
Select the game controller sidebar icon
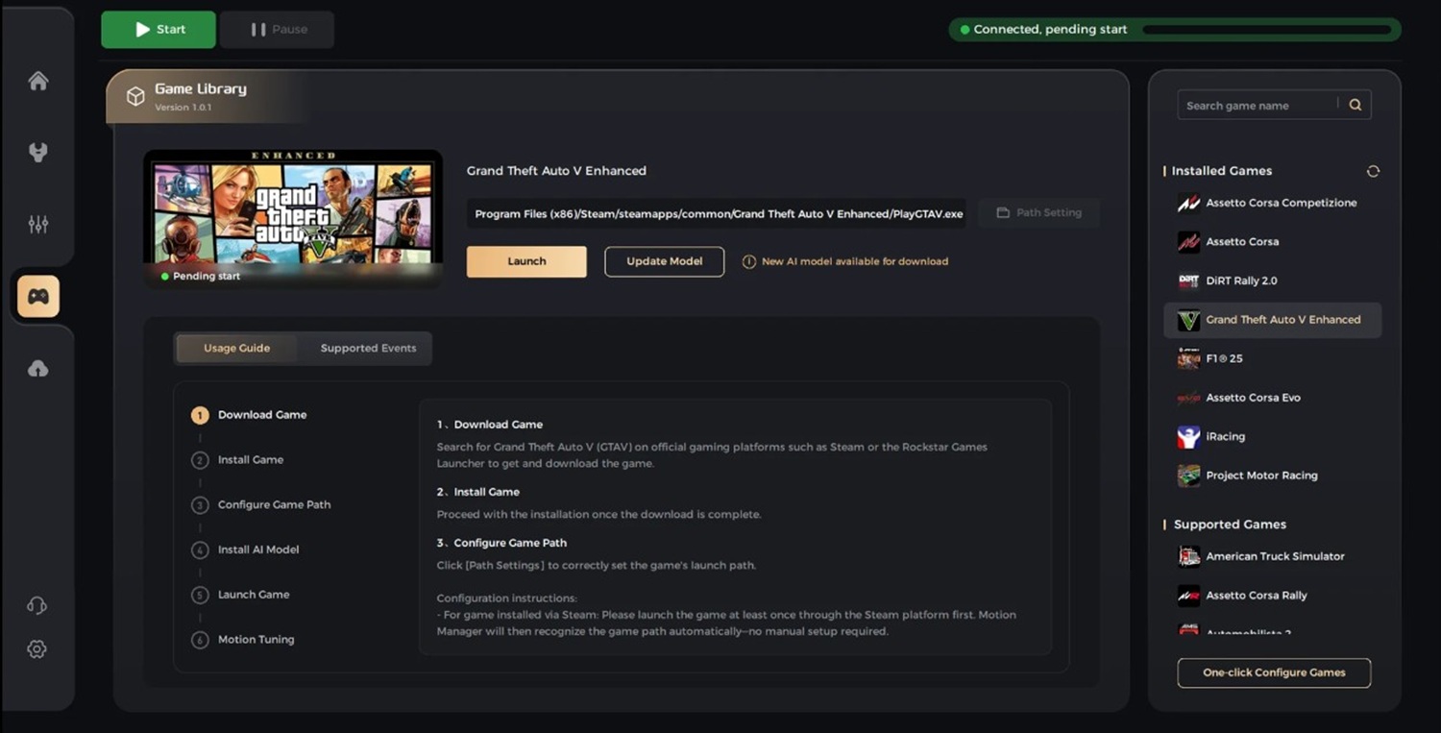[x=38, y=297]
